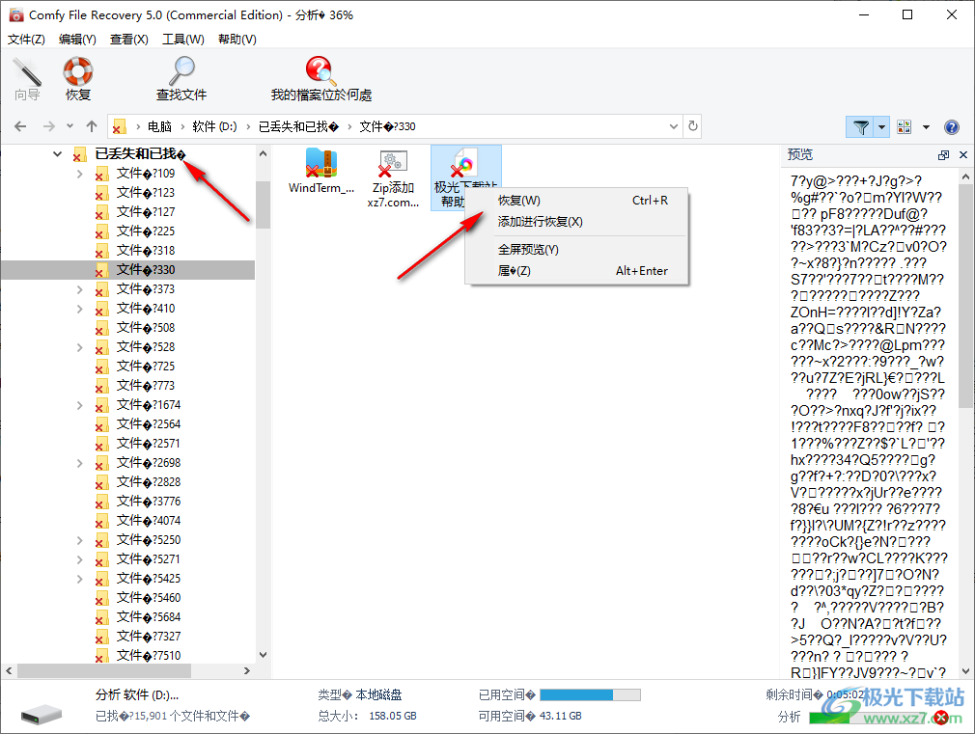Choose 添加进行恢复(X) in context menu
The height and width of the screenshot is (734, 975).
(577, 222)
